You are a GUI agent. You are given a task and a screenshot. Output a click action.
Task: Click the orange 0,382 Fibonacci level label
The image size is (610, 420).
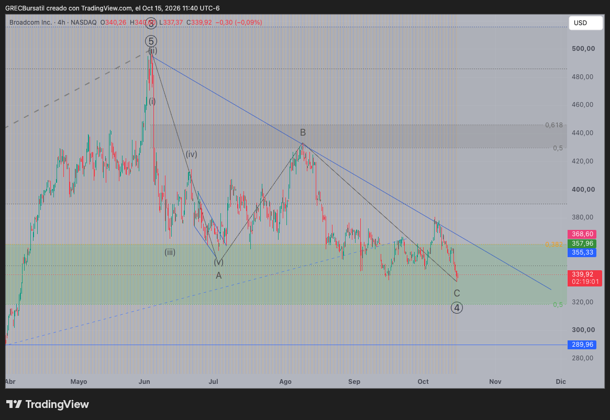[554, 245]
